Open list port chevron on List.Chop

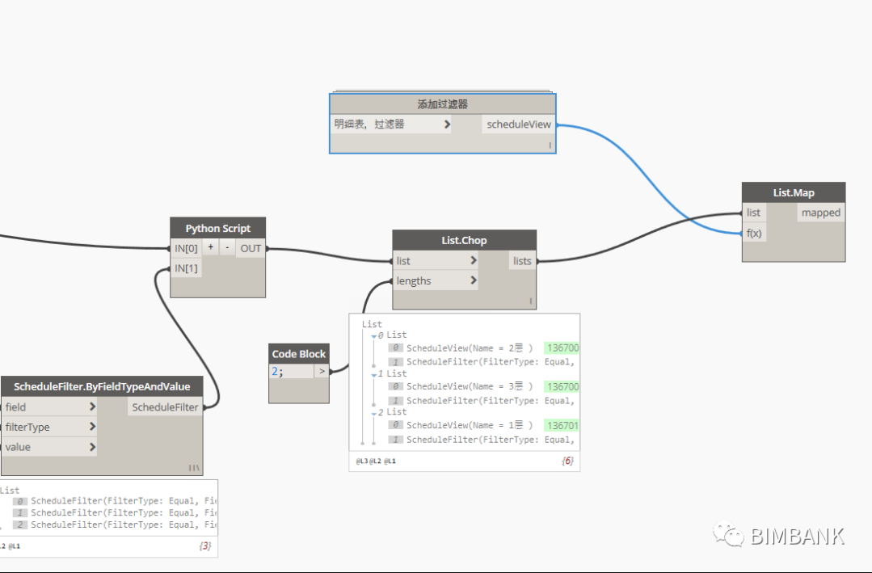pos(474,260)
